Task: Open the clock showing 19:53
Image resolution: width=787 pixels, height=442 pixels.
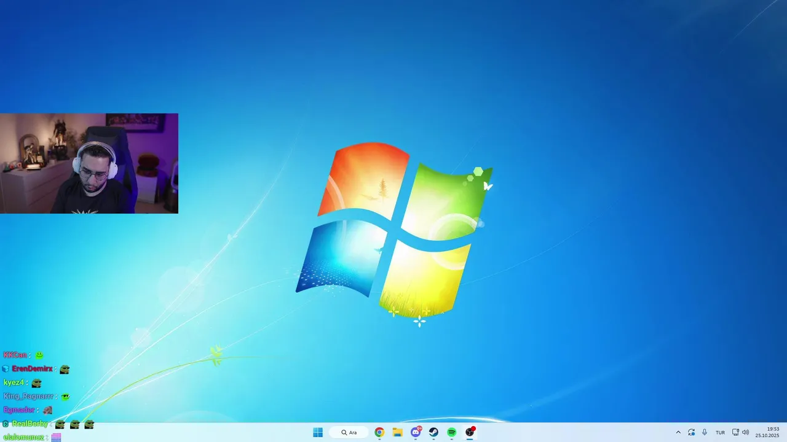Action: point(767,432)
